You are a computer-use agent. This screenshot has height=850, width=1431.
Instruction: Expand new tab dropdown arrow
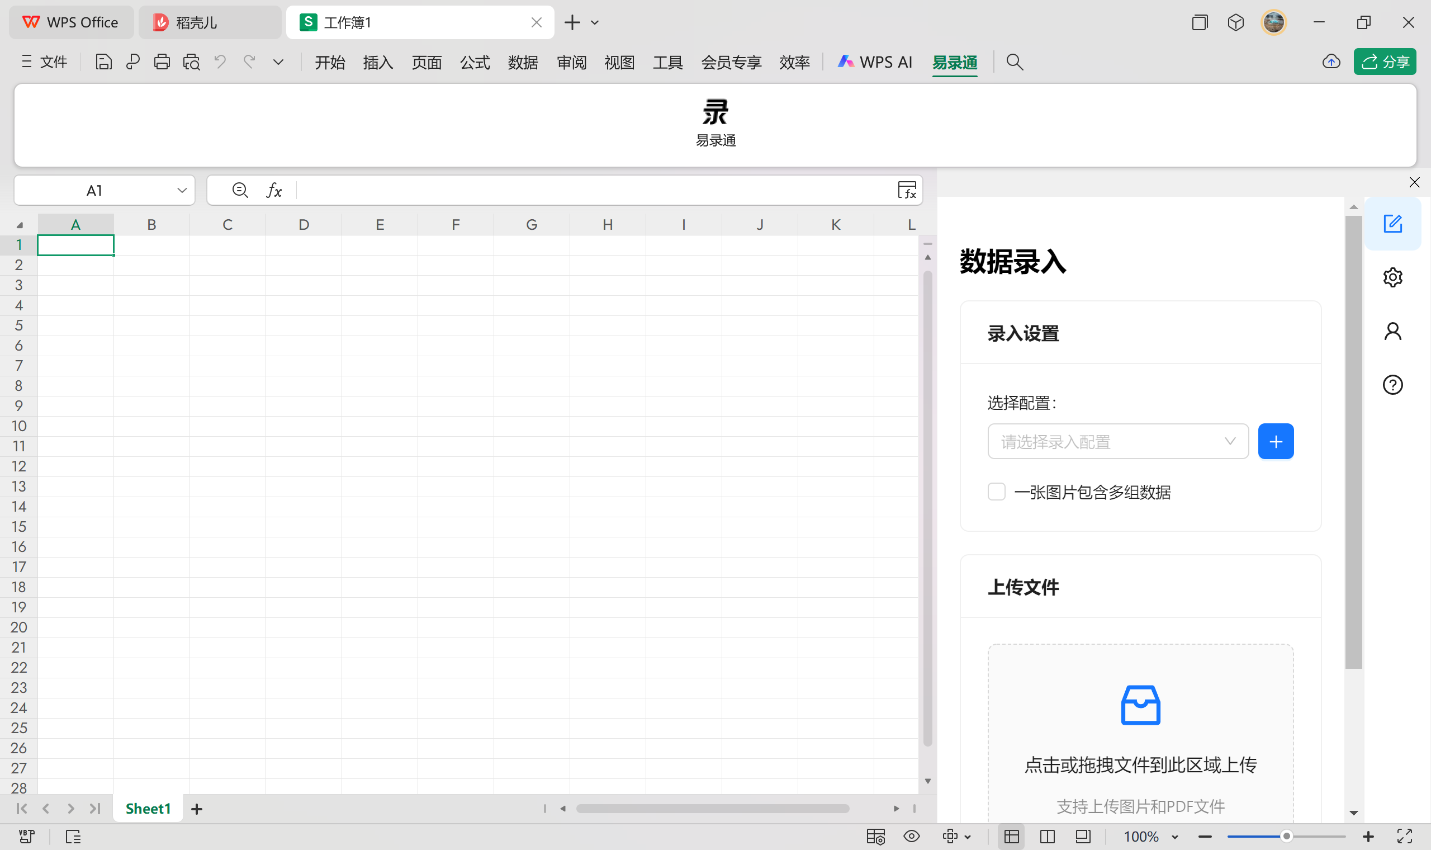click(x=595, y=22)
